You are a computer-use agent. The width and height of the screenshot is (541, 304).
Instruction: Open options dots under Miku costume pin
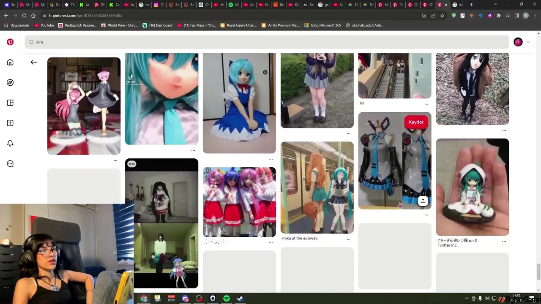click(426, 215)
